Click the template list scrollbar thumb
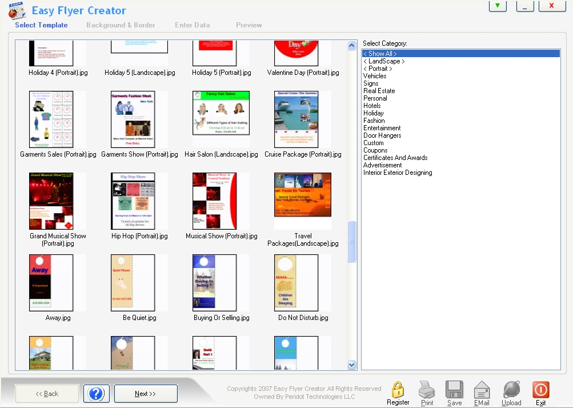 pos(351,241)
